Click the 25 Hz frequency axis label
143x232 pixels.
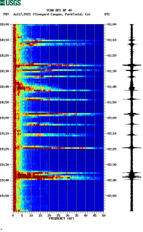click(58, 216)
